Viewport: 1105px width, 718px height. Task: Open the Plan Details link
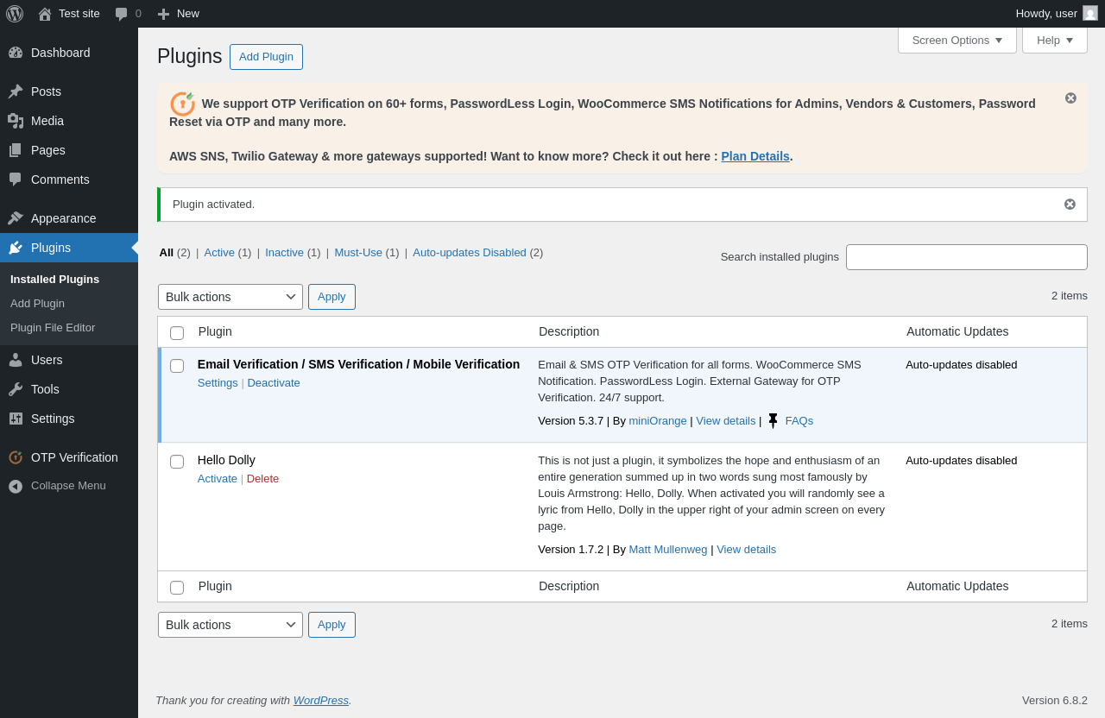click(755, 156)
